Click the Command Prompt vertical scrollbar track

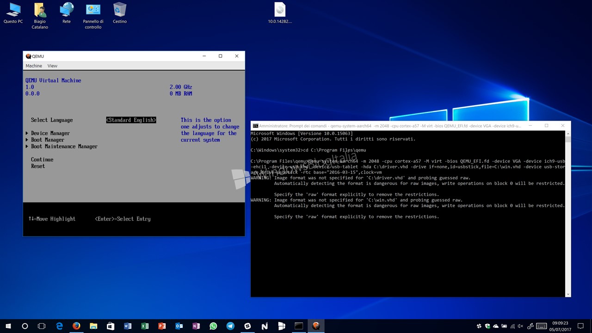(568, 214)
